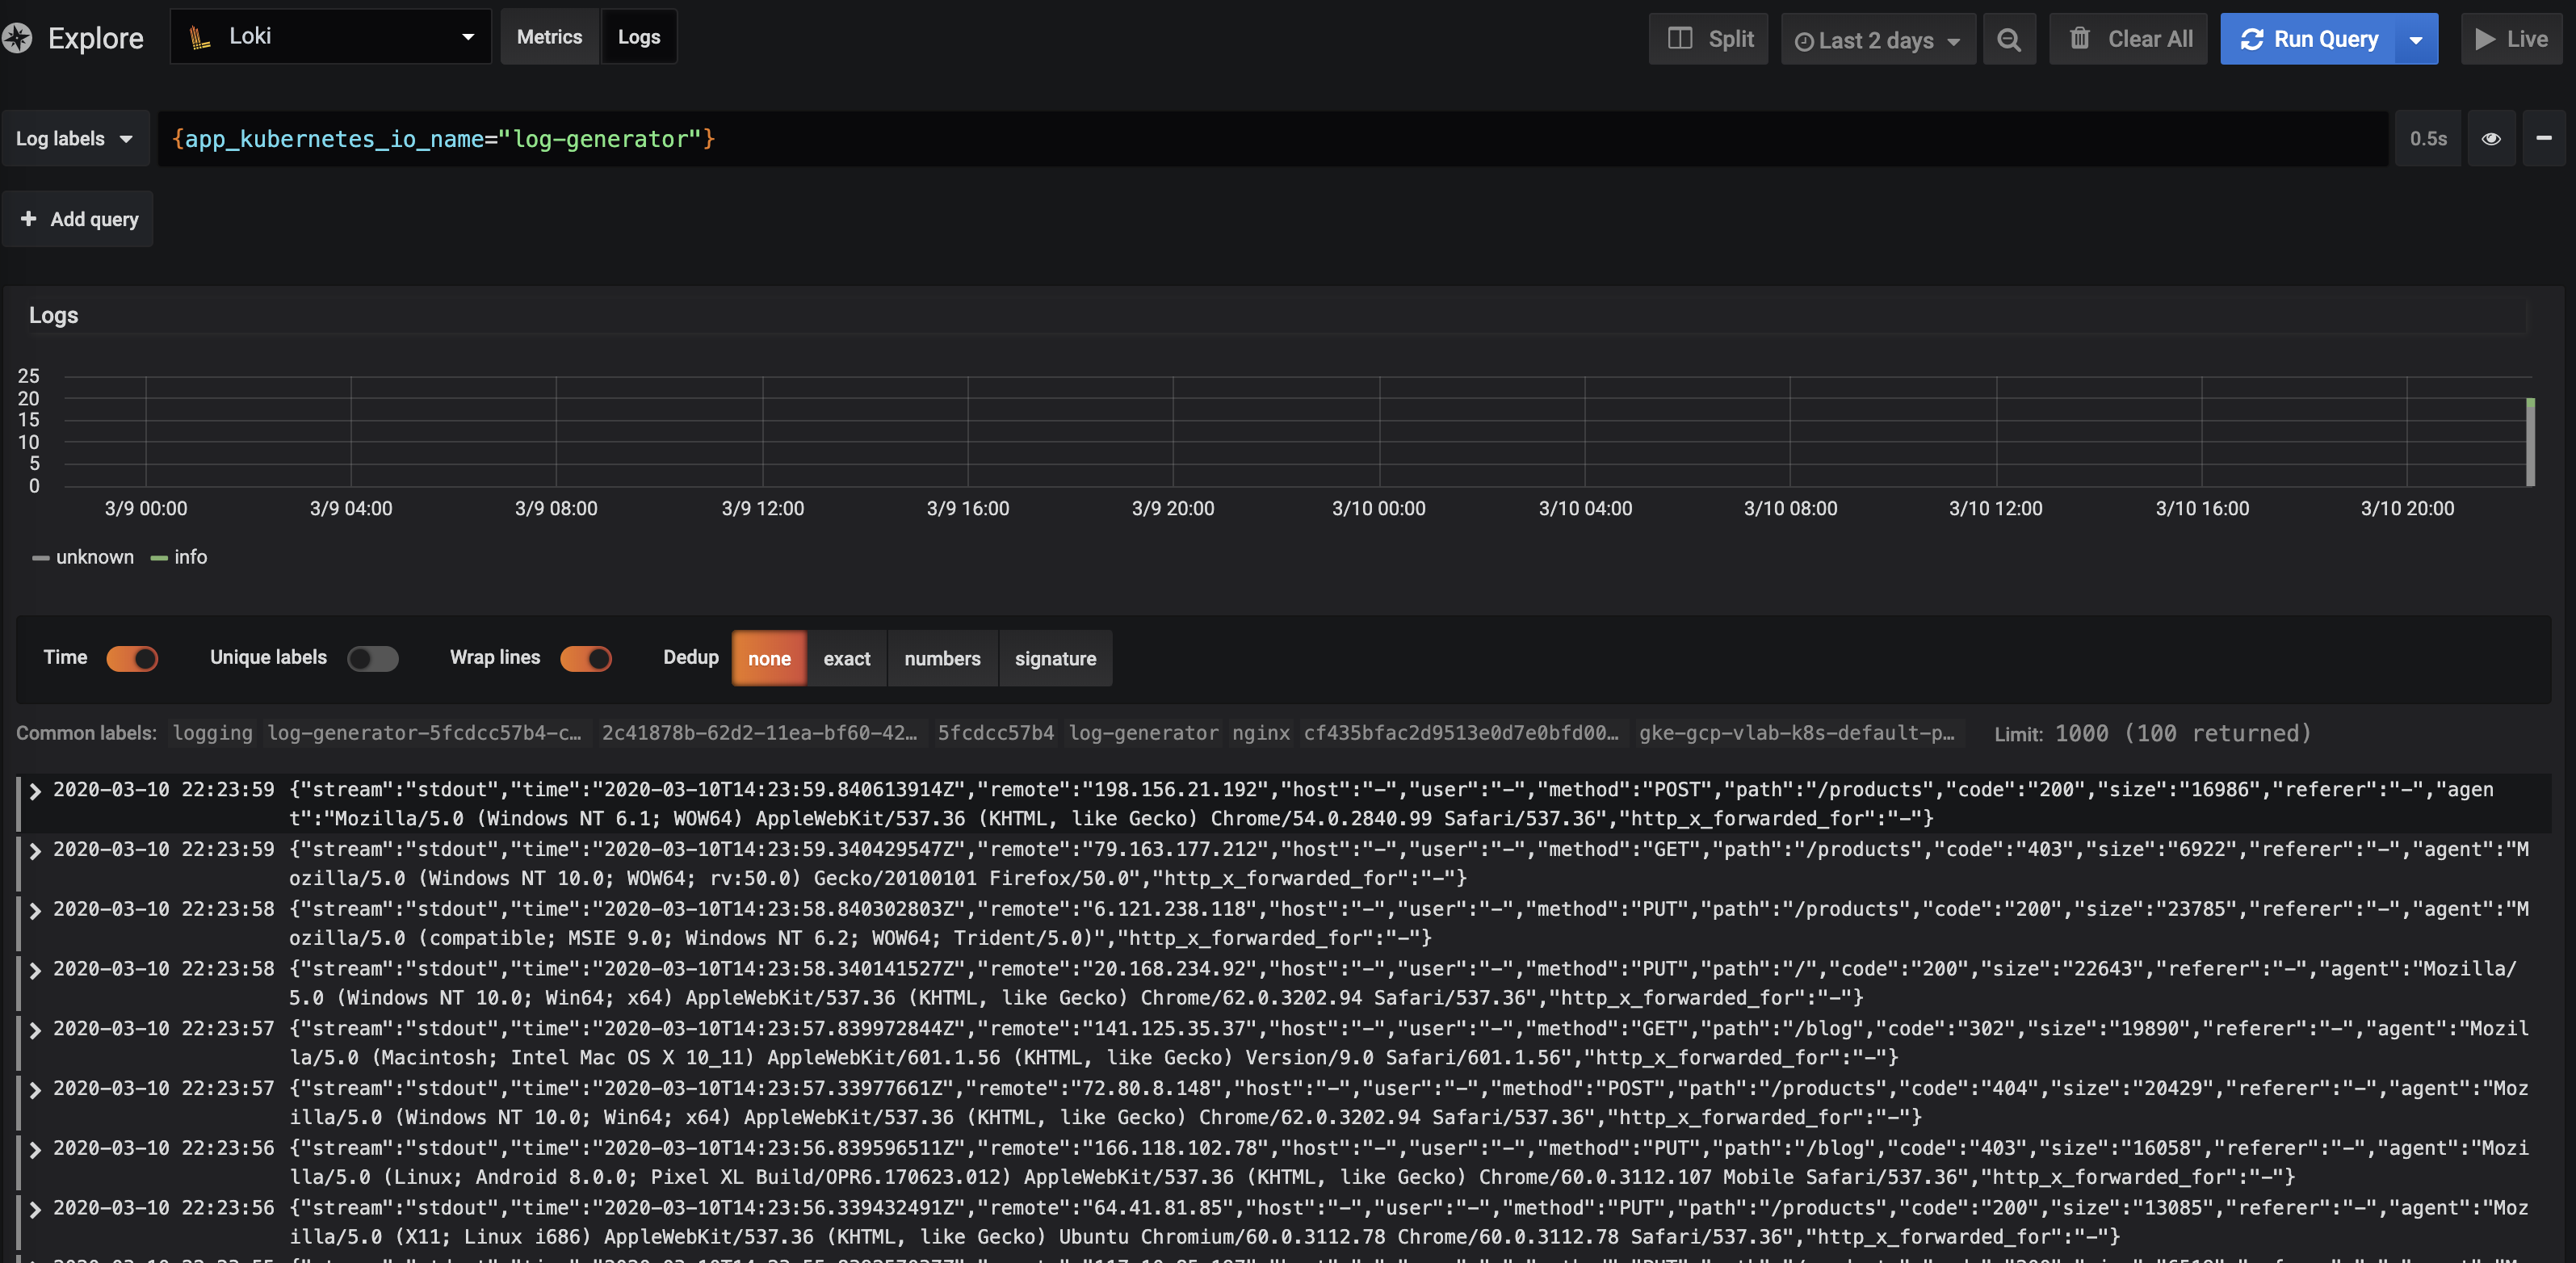Viewport: 2576px width, 1263px height.
Task: Click the 'gke-gcp-vlab-k8s-default-p…' label
Action: tap(1797, 733)
